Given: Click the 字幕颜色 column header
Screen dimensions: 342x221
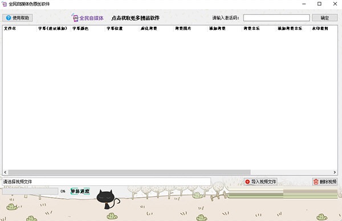Looking at the screenshot, I should [x=88, y=28].
